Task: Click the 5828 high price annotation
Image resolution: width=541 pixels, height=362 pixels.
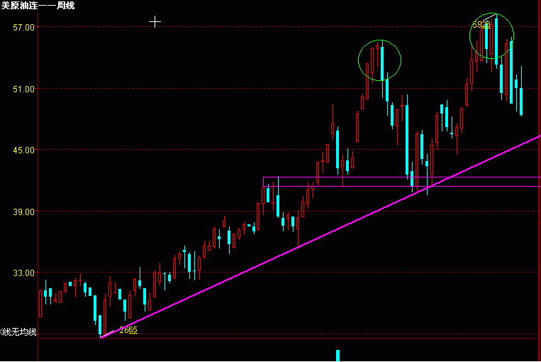Action: click(481, 25)
